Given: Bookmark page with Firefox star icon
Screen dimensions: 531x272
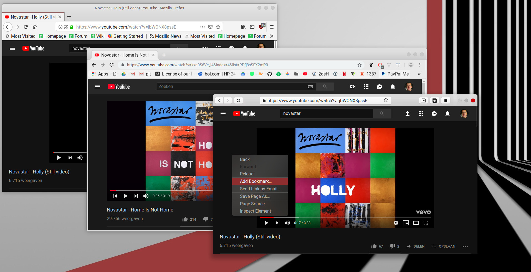Looking at the screenshot, I should tap(218, 27).
